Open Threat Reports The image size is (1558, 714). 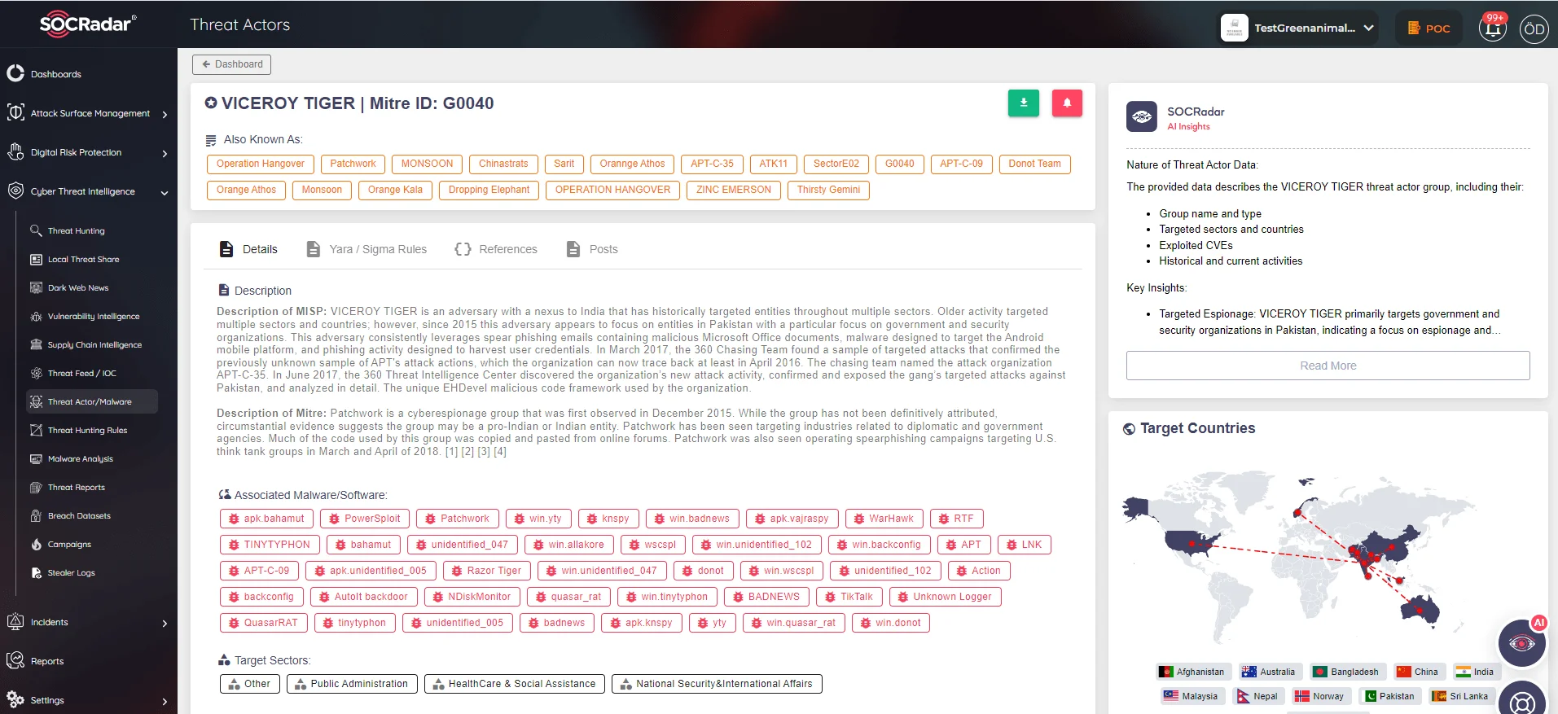(x=76, y=488)
